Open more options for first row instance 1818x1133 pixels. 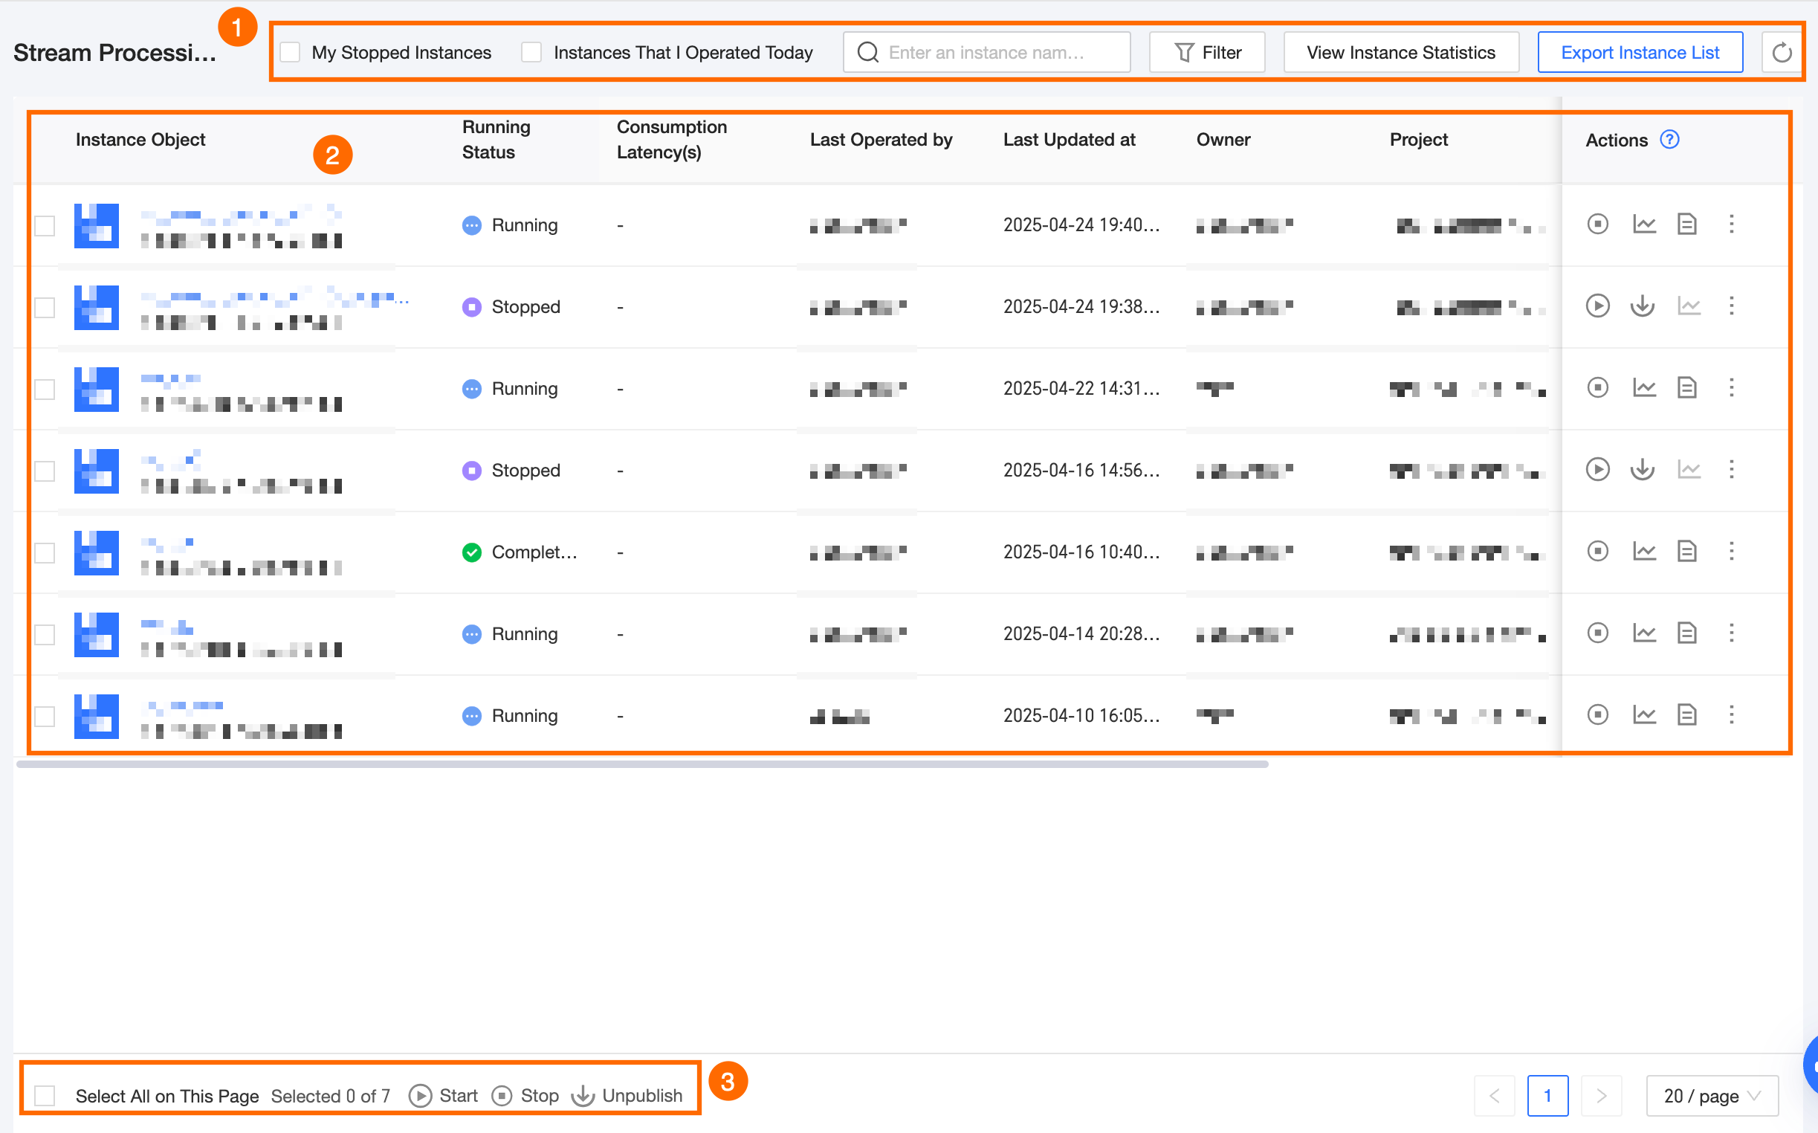(x=1731, y=224)
